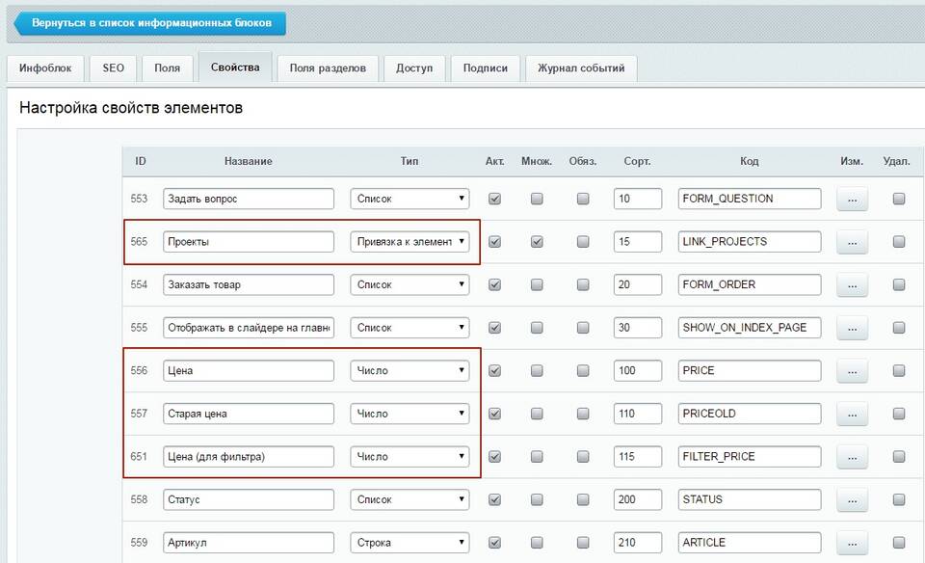The height and width of the screenshot is (563, 925).
Task: Switch to the Инфоблок tab
Action: (45, 68)
